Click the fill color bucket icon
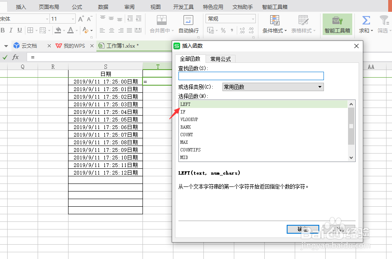 (58, 30)
